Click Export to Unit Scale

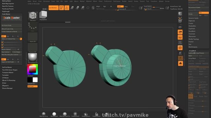point(9,62)
